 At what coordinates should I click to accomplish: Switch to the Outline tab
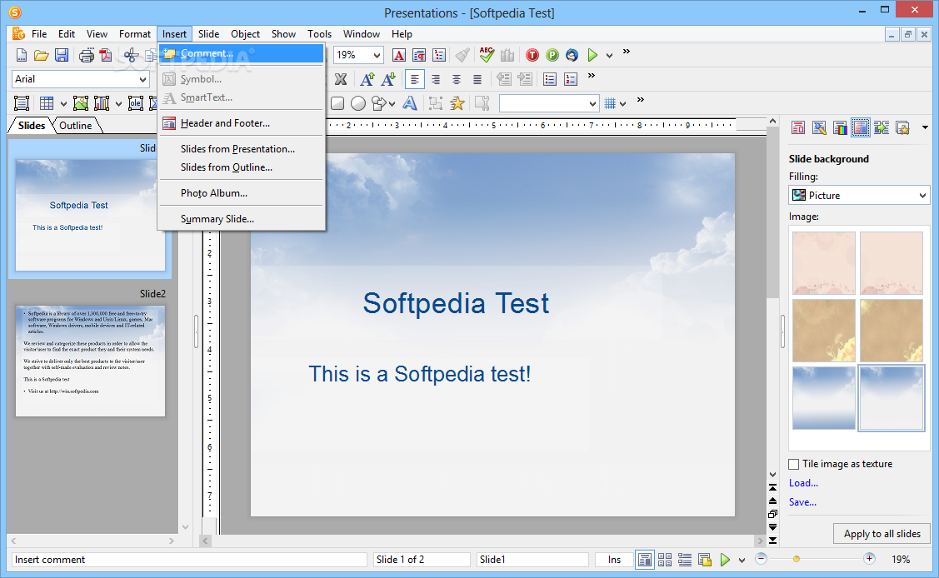click(x=76, y=126)
